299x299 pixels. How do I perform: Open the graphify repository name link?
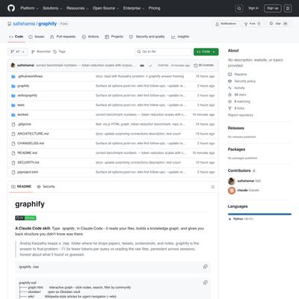pyautogui.click(x=48, y=24)
